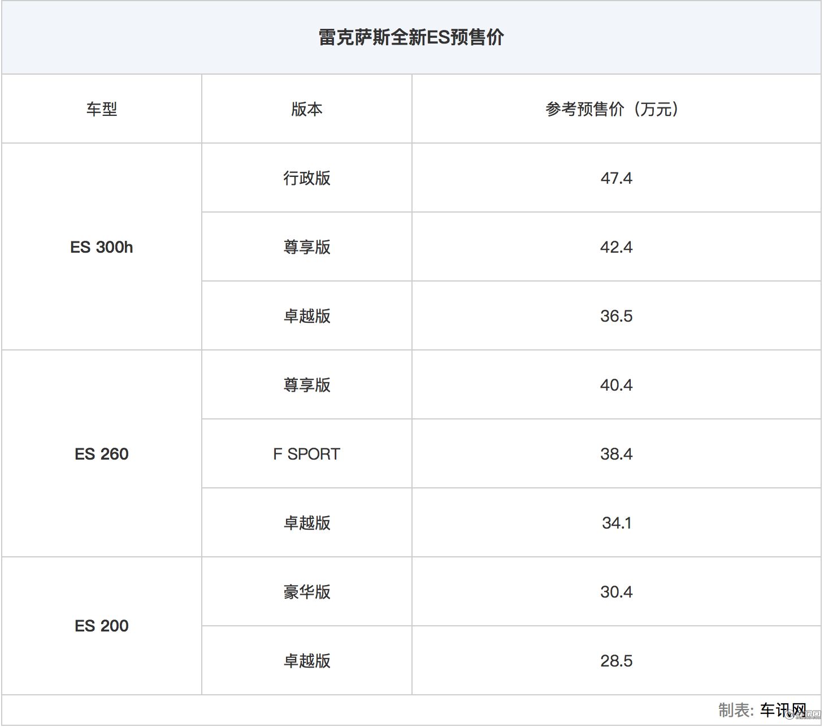Click the 尊享版 cell under ES 300h
Viewport: 824px width, 727px height.
point(306,246)
